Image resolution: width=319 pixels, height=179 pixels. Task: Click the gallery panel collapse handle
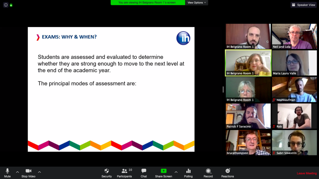223,89
